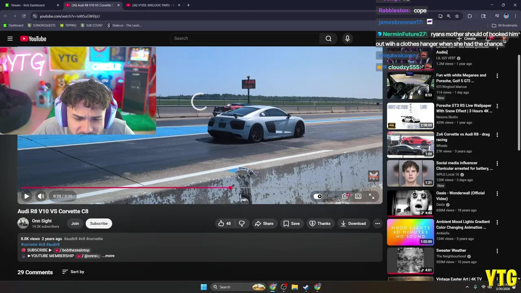This screenshot has height=293, width=521.
Task: Seek using the red progress bar handle
Action: point(230,188)
